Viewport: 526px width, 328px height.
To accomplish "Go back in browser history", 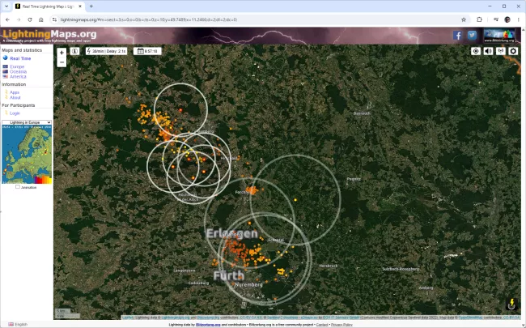I will point(7,19).
